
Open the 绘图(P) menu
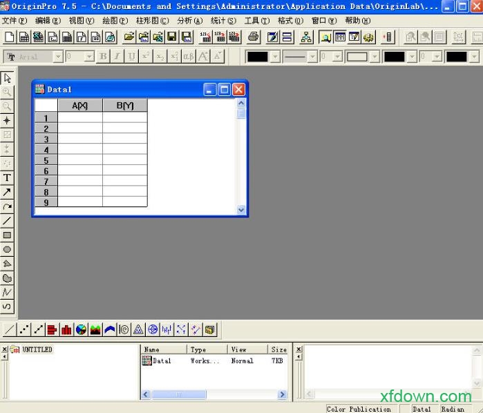(115, 21)
